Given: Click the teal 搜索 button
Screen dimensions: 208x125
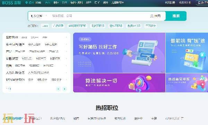Looking at the screenshot, I should pos(176,16).
